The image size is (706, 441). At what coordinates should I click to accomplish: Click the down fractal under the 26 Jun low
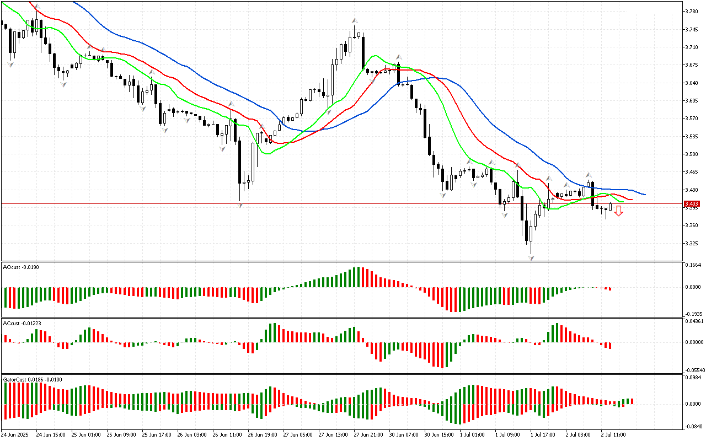(x=240, y=205)
